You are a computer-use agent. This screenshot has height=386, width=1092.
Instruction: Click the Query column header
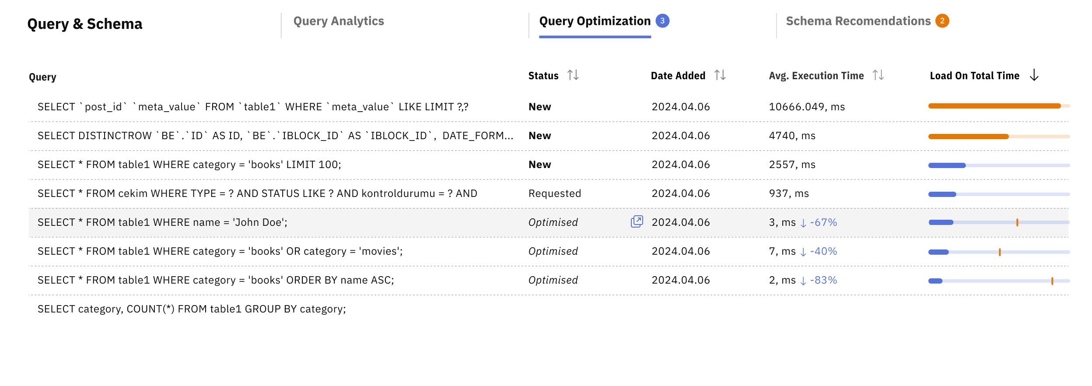[42, 77]
